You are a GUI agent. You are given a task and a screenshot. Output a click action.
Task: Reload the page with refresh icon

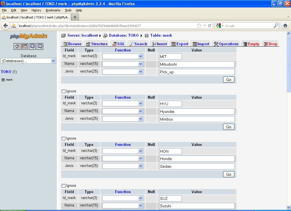209,26
